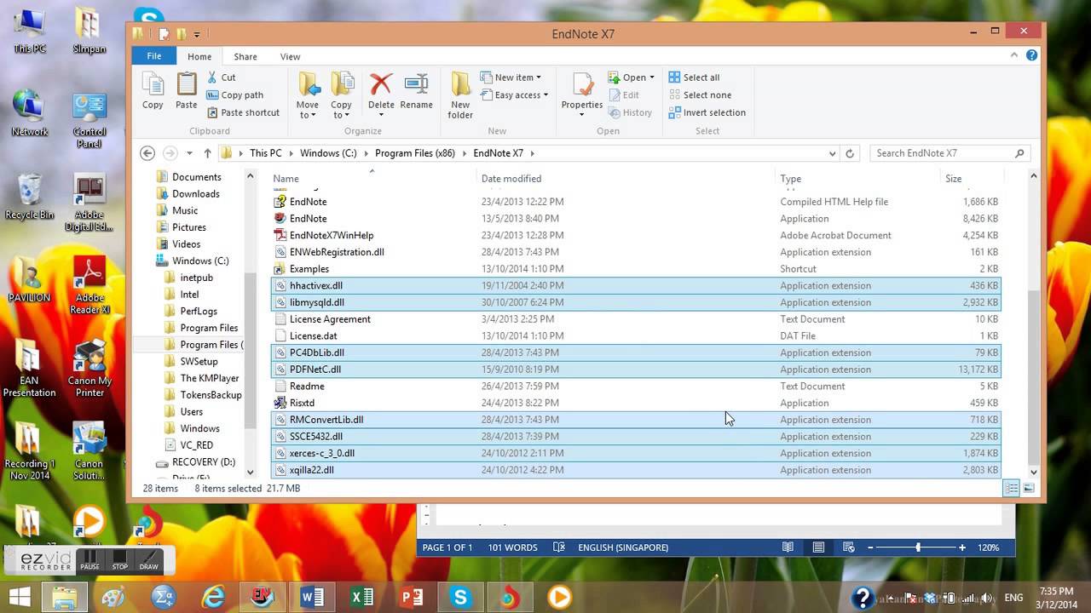Image resolution: width=1091 pixels, height=613 pixels.
Task: Click the Paste icon in the ribbon
Action: coord(187,91)
